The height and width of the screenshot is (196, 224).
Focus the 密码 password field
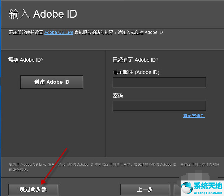pyautogui.click(x=159, y=106)
